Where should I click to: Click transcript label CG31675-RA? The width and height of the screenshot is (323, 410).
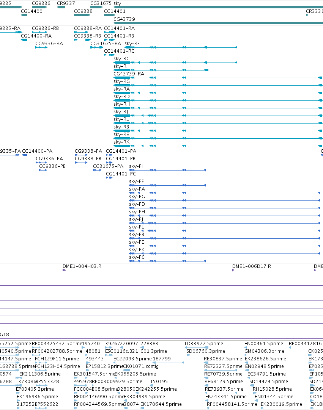click(106, 44)
